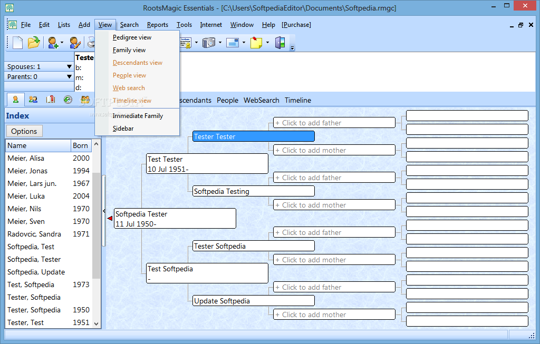Switch to the People tab

coord(227,100)
